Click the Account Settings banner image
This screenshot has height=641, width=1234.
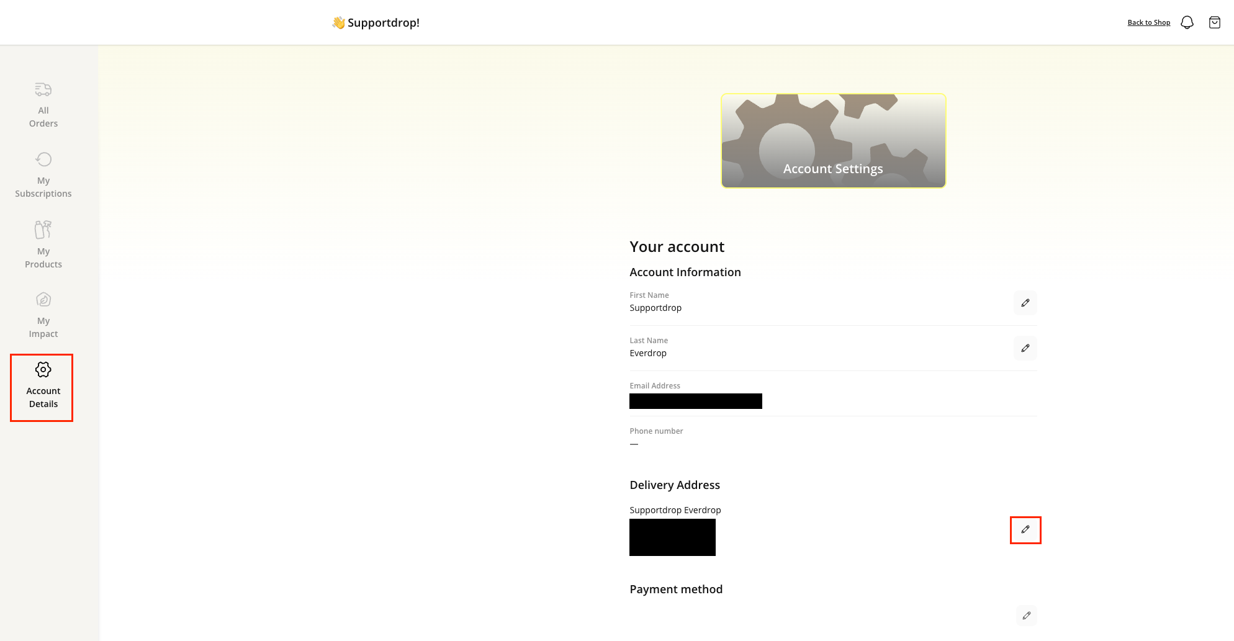833,141
